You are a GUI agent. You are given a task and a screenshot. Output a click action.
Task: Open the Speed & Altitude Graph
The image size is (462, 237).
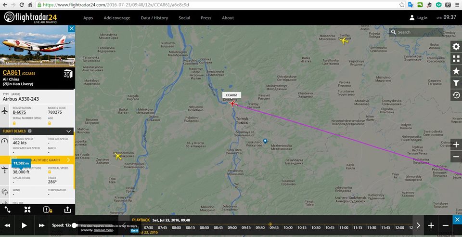click(37, 160)
